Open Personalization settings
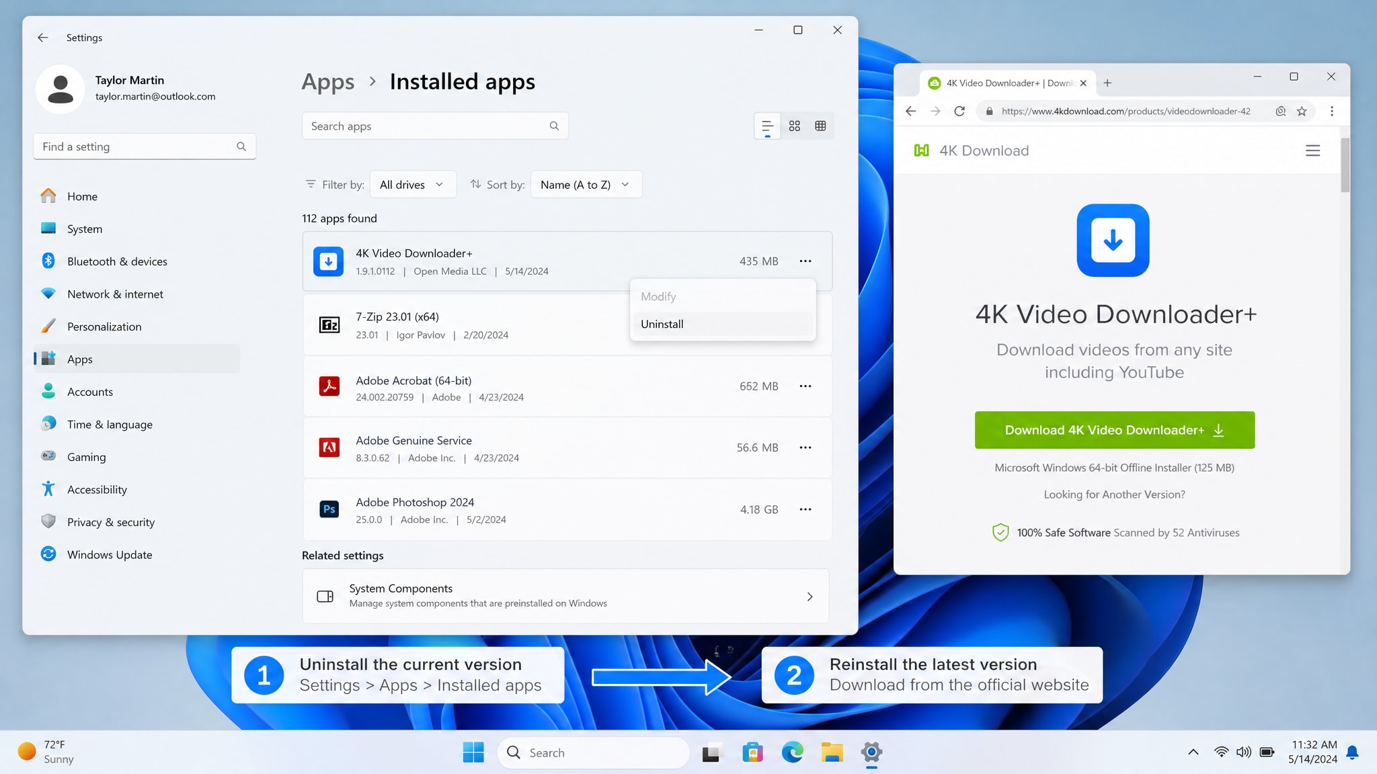This screenshot has width=1377, height=774. (136, 327)
